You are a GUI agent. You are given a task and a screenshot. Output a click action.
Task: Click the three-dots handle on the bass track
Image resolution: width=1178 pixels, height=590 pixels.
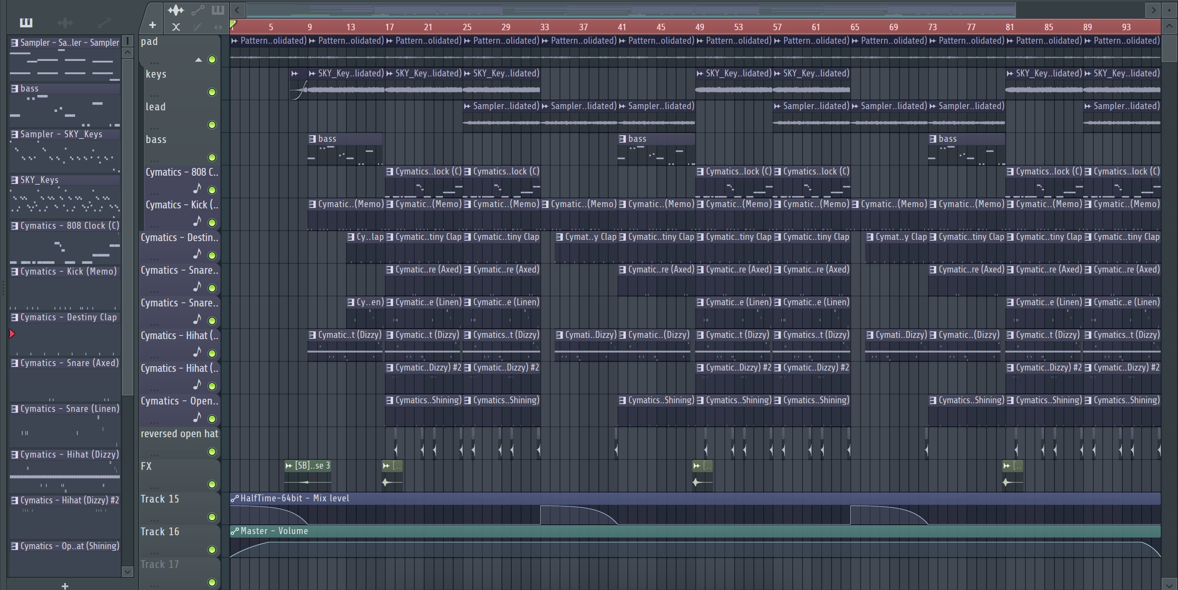tap(155, 161)
